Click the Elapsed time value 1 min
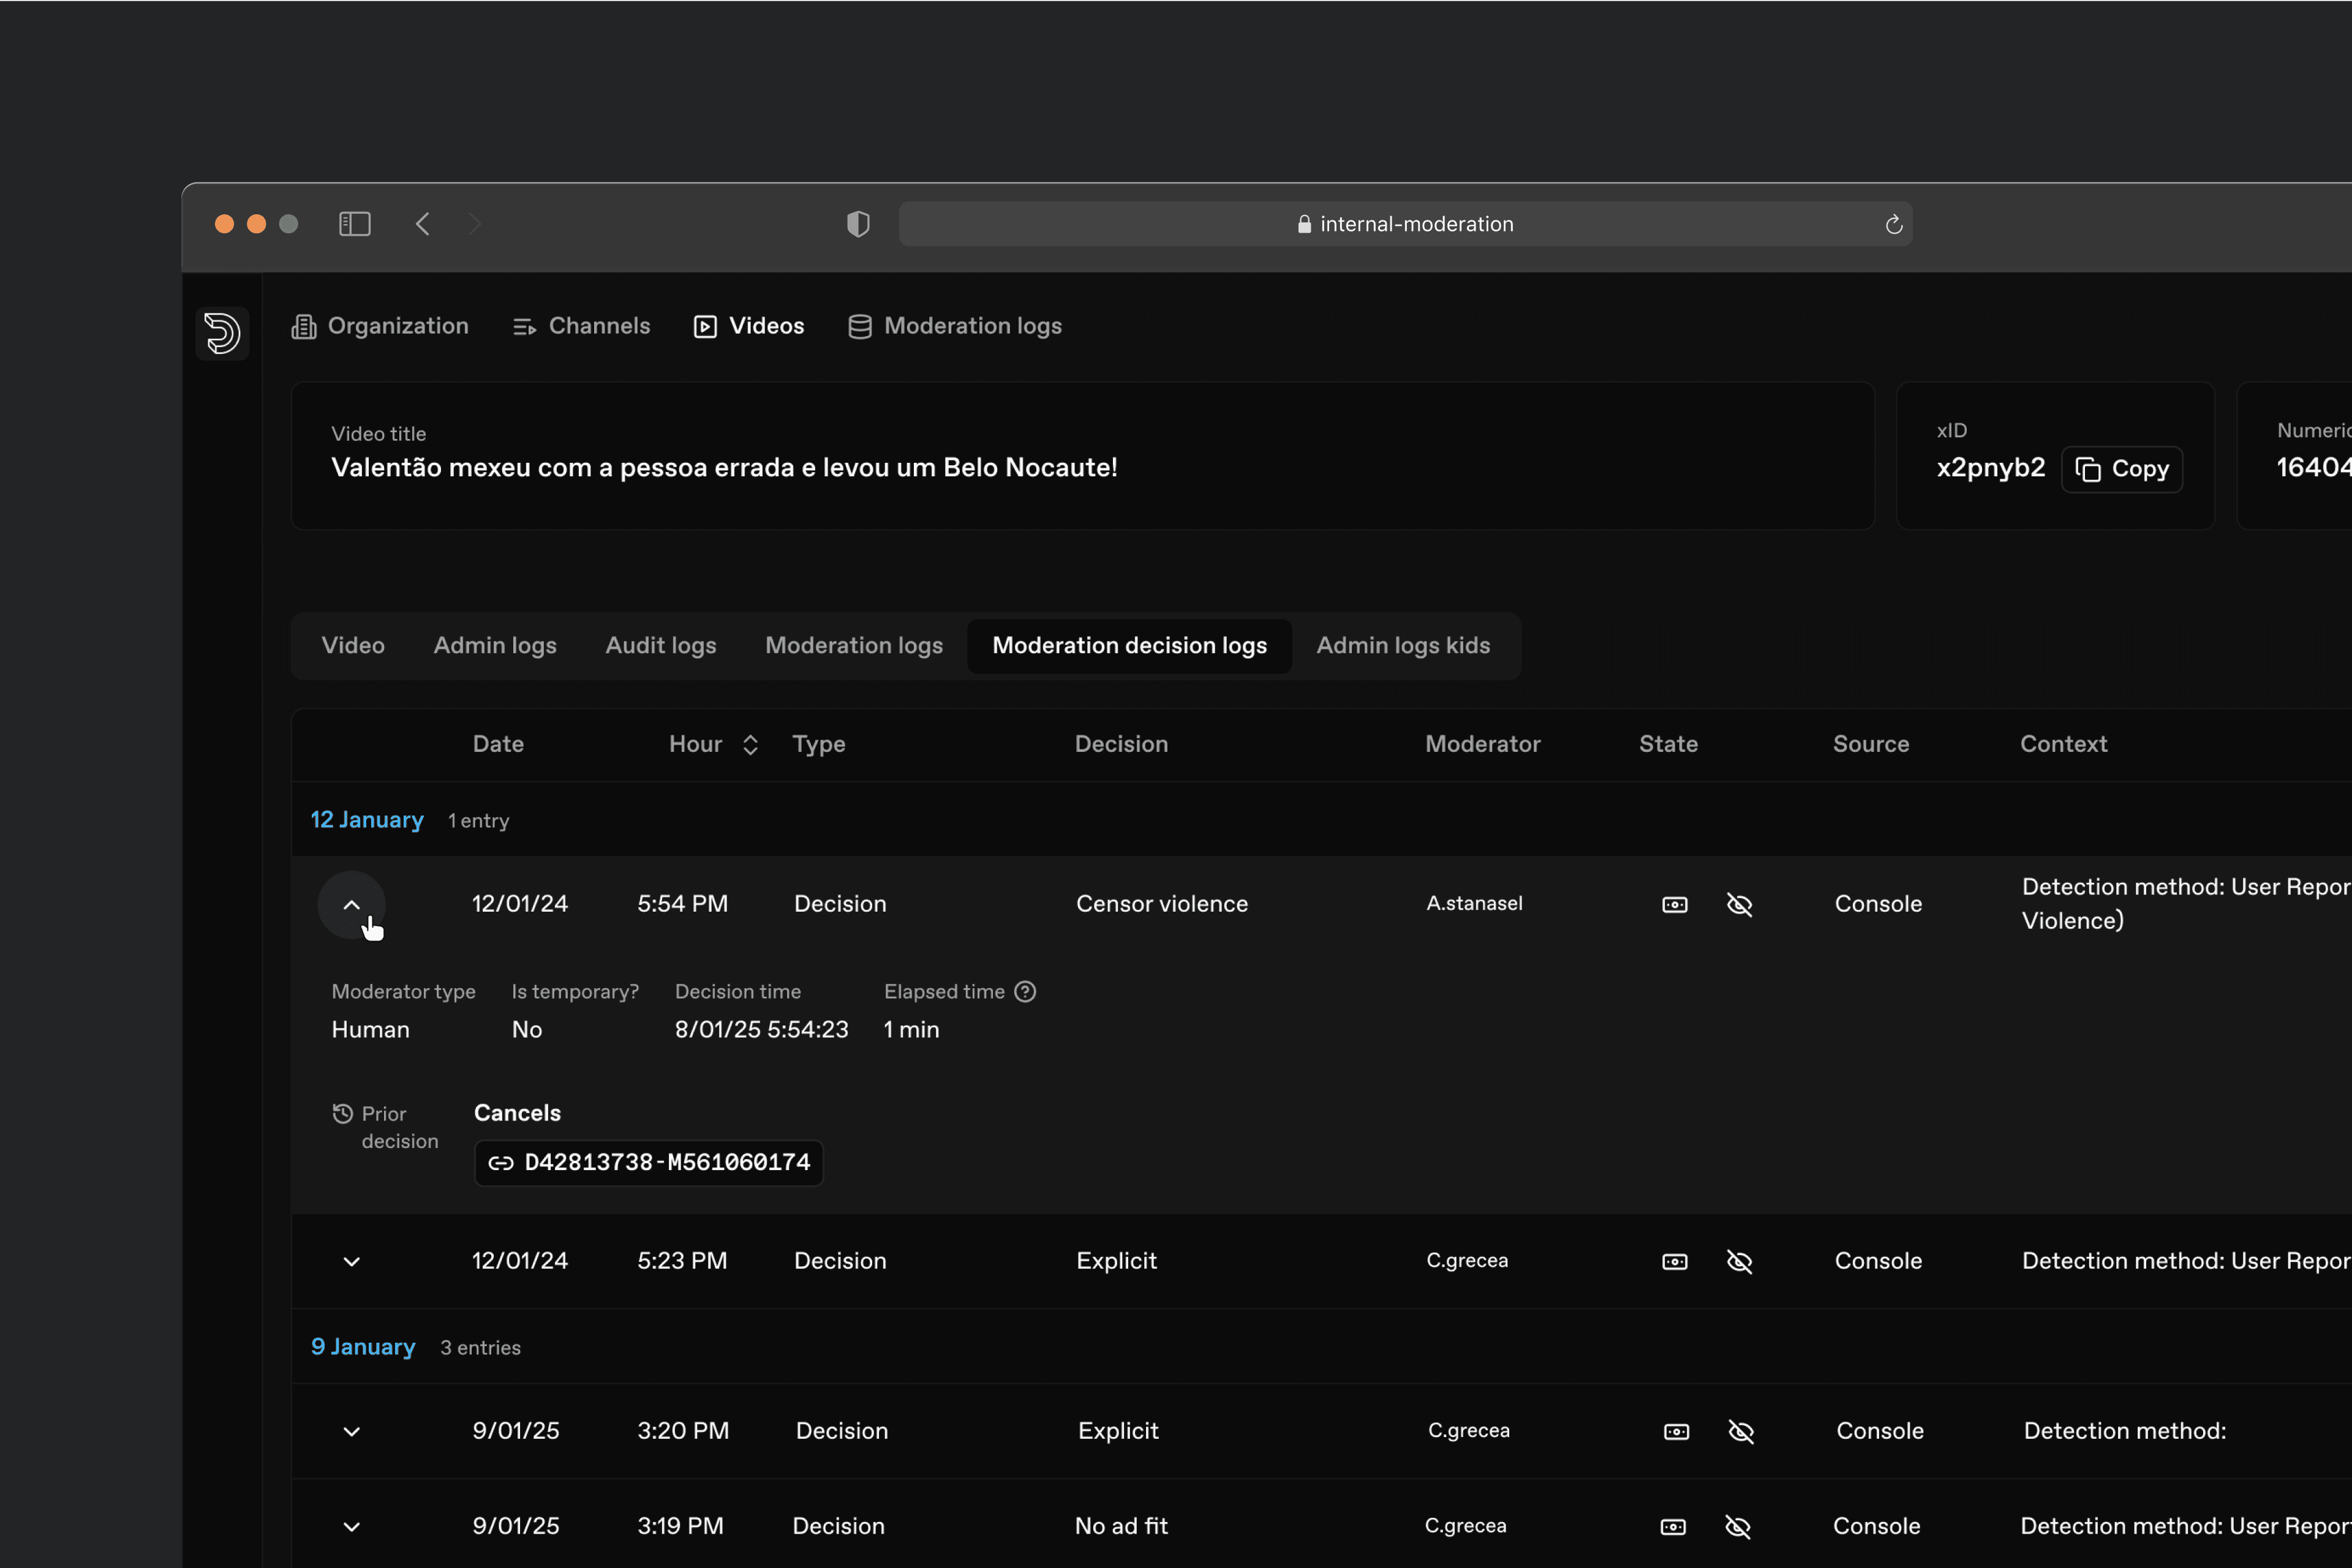Viewport: 2352px width, 1568px height. [x=911, y=1030]
